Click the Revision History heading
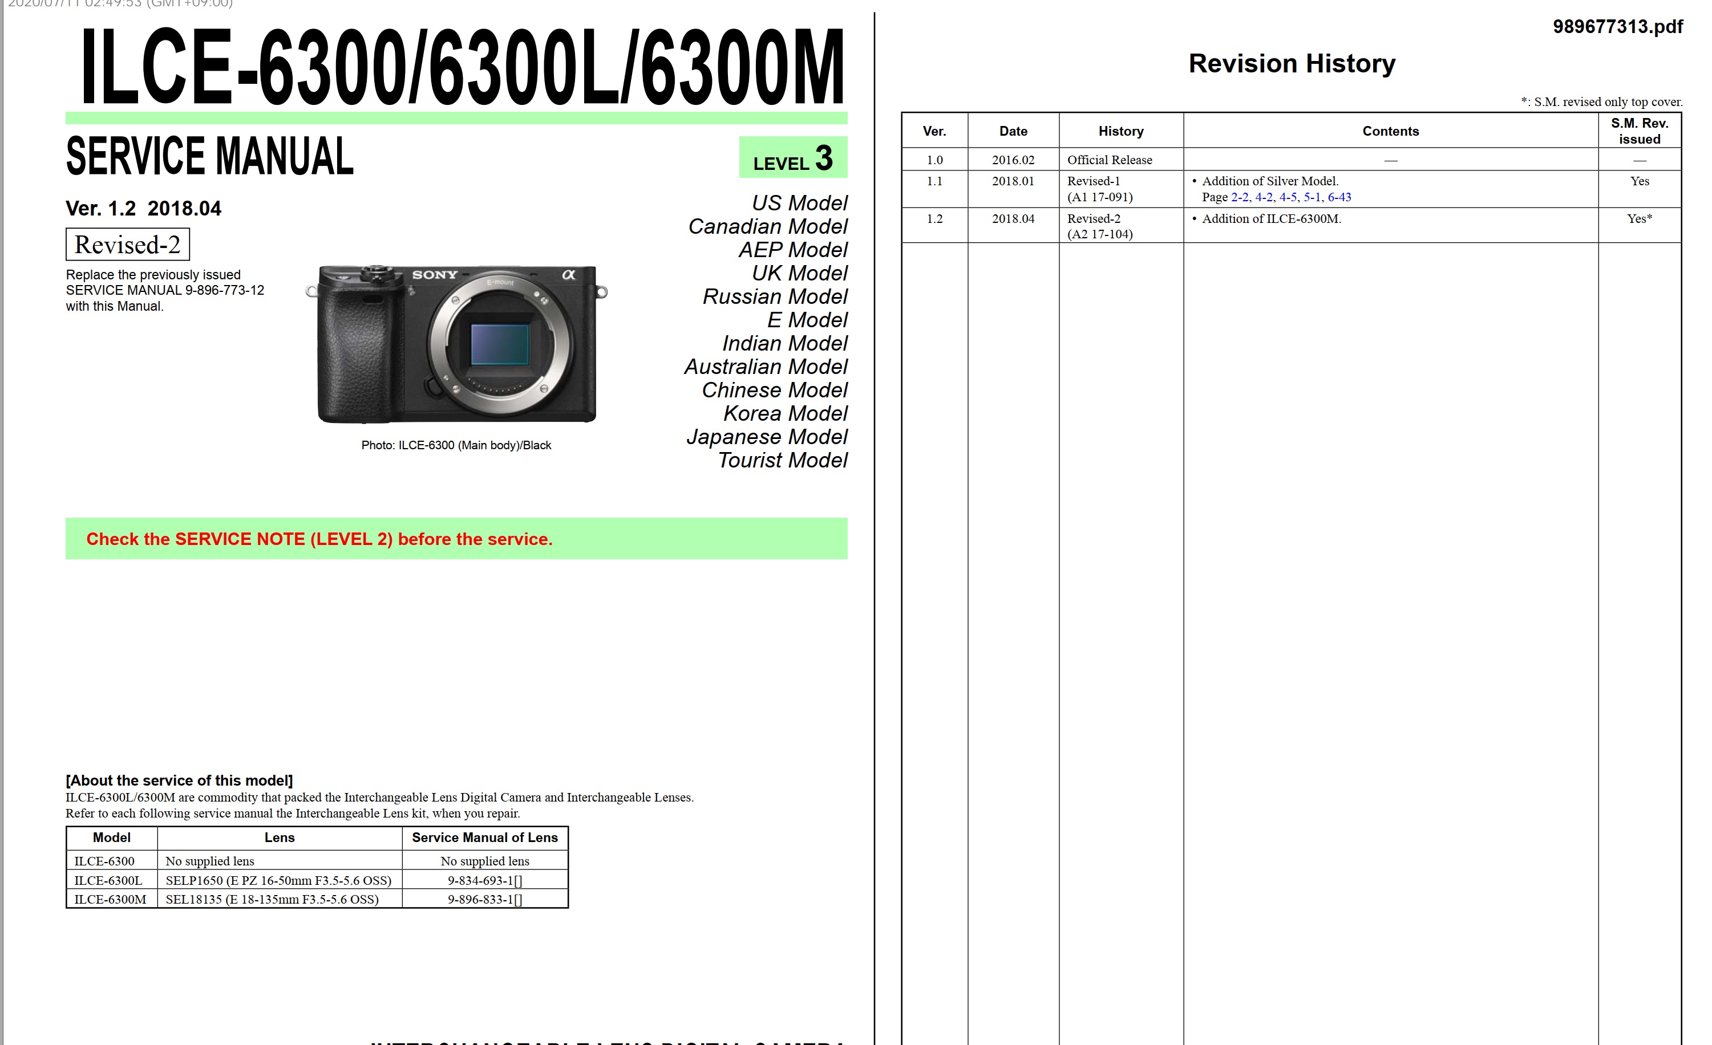This screenshot has width=1712, height=1045. pos(1291,64)
